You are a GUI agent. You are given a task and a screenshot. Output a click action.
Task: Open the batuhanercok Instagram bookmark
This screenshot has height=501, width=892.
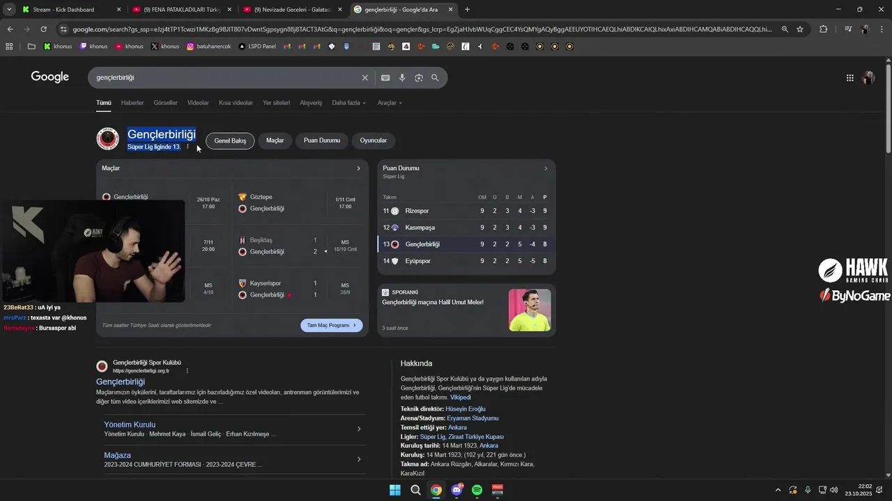(x=208, y=47)
